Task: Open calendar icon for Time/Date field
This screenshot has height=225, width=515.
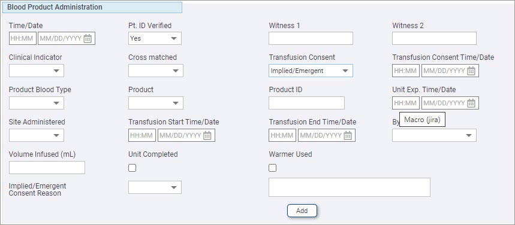Action: [88, 39]
